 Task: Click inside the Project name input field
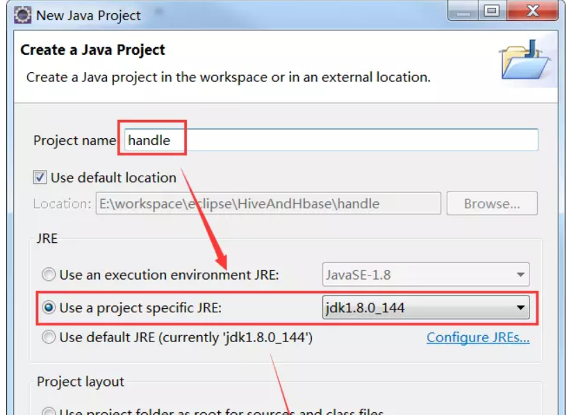(313, 140)
